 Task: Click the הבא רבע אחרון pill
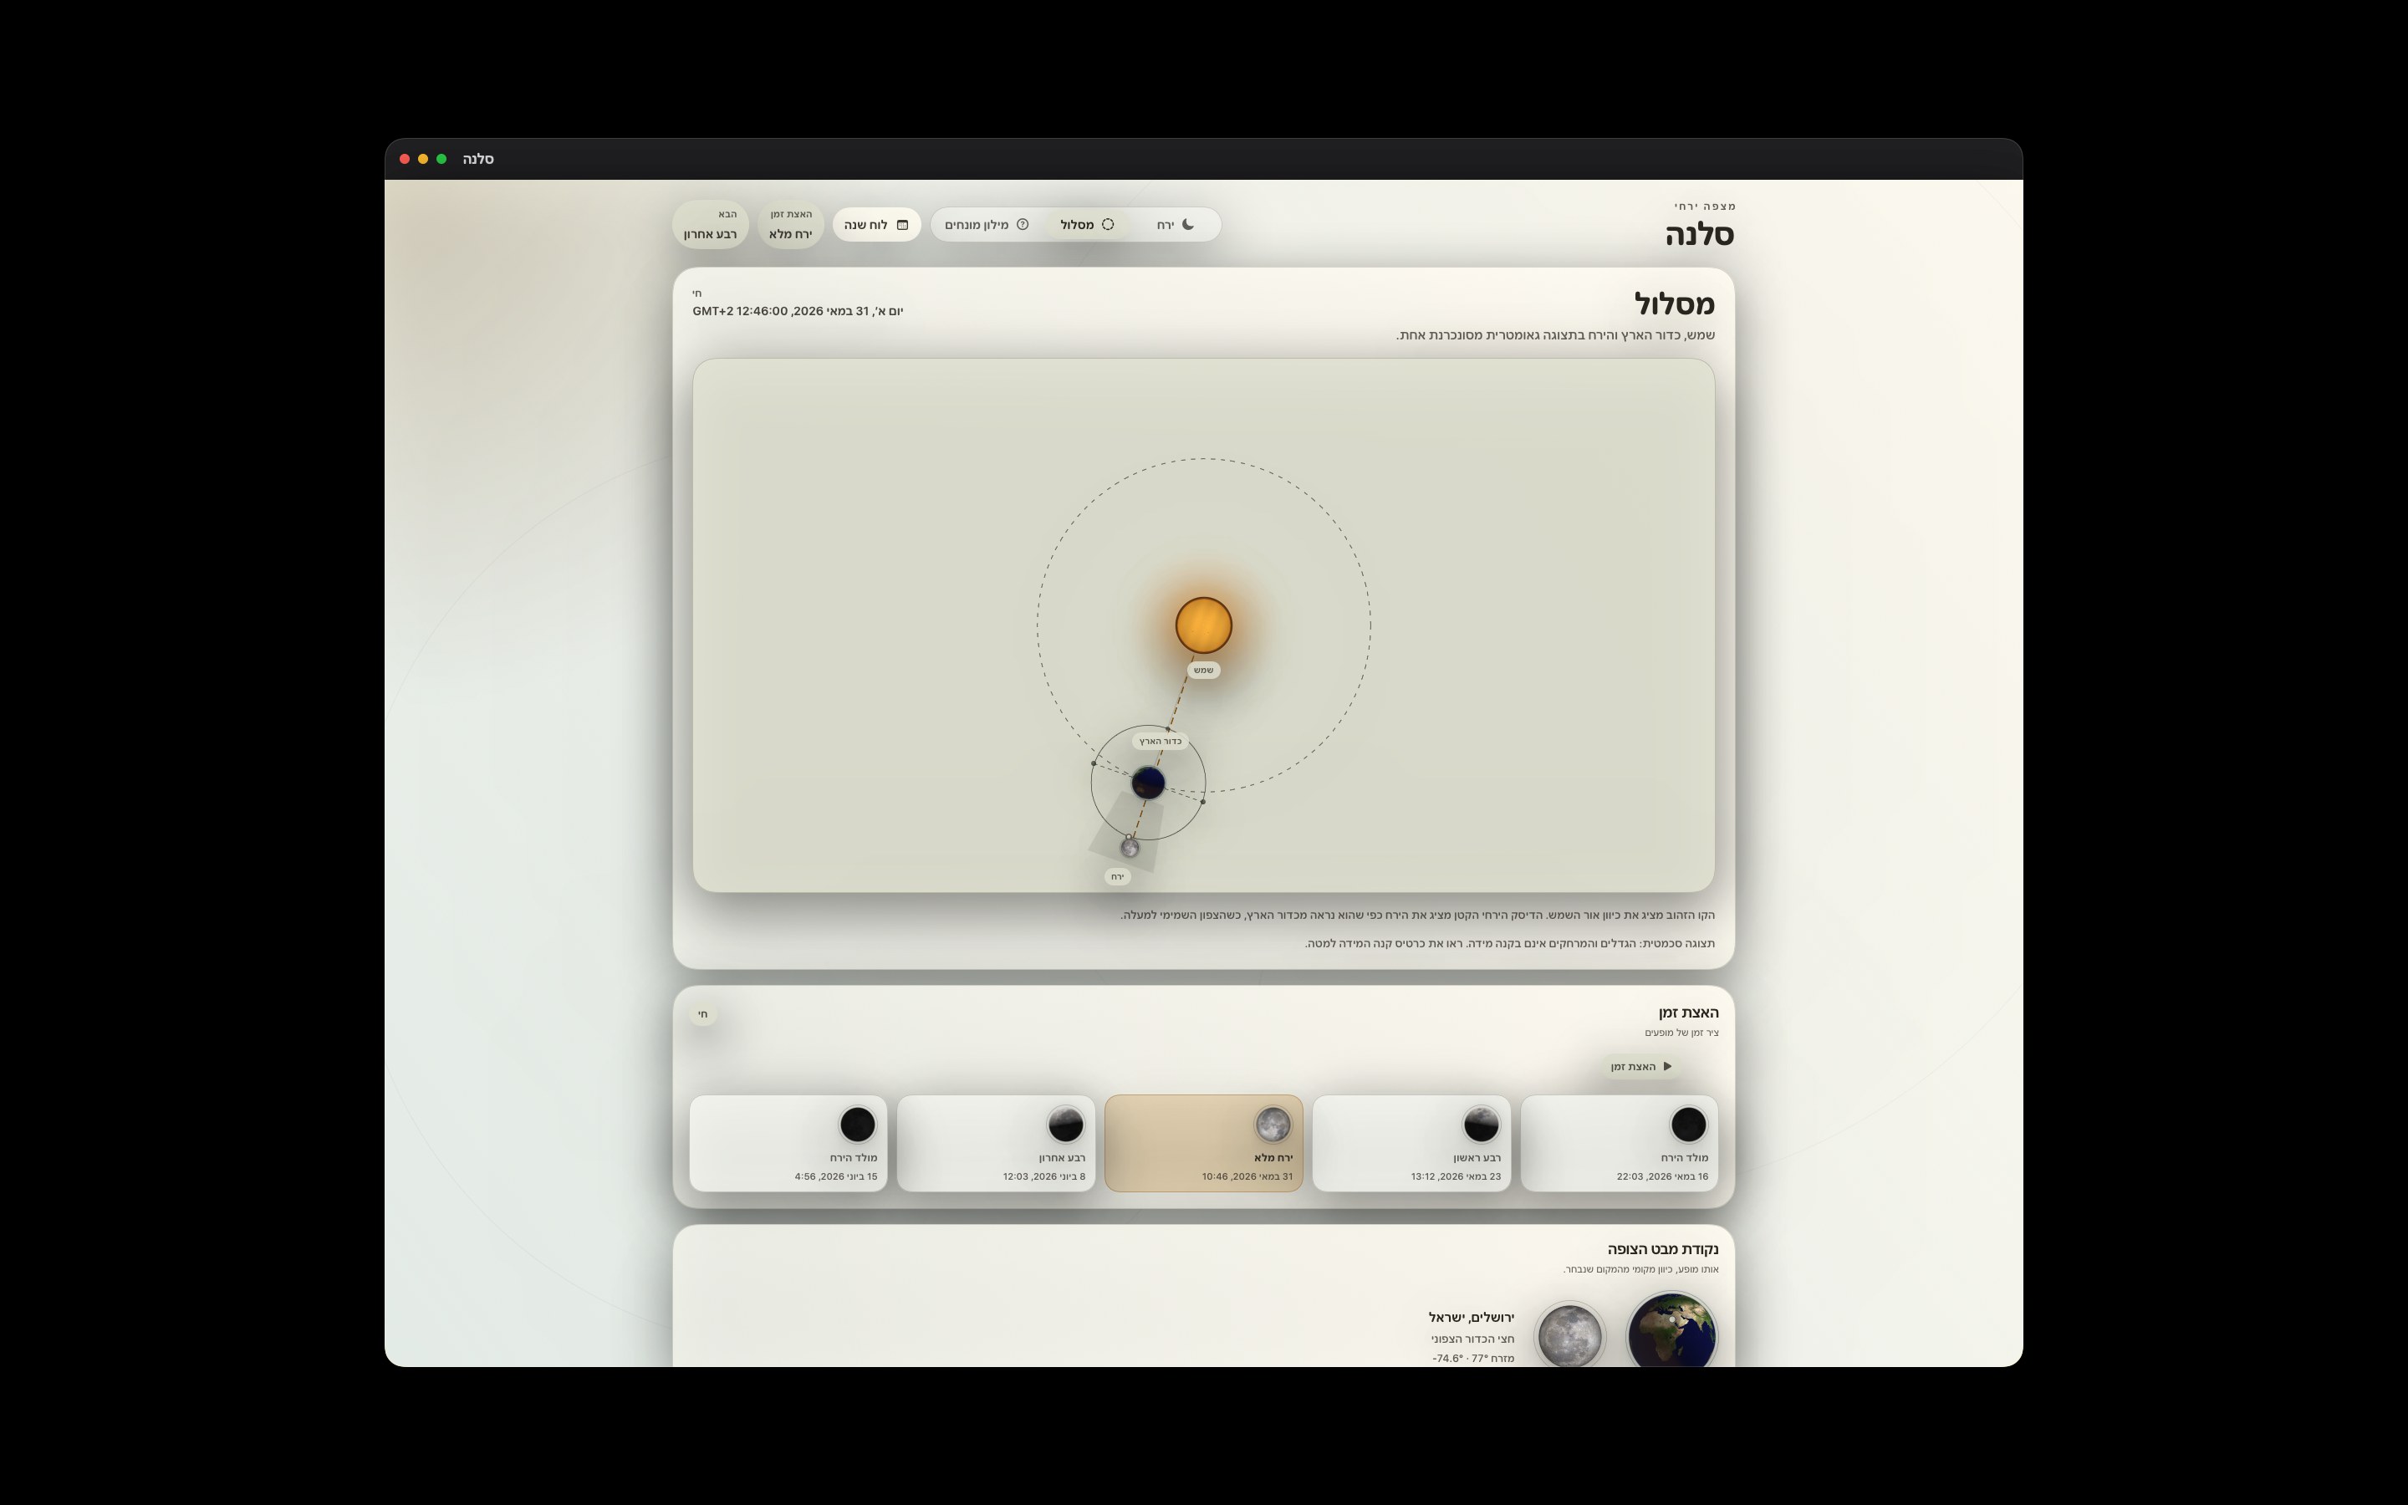tap(711, 225)
